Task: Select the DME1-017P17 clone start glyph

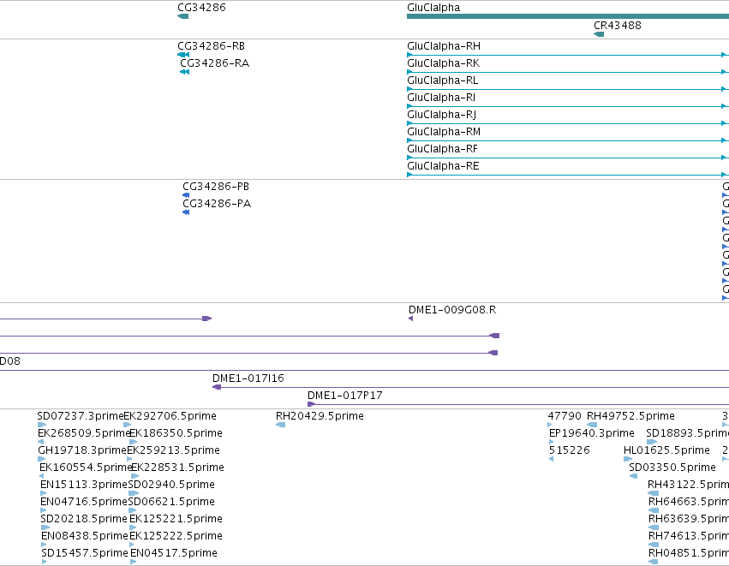Action: (311, 404)
